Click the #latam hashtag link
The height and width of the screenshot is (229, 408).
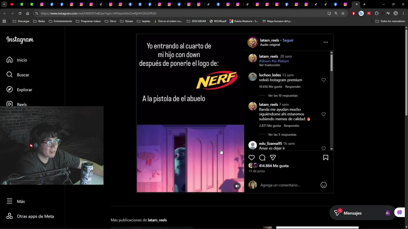(x=283, y=61)
